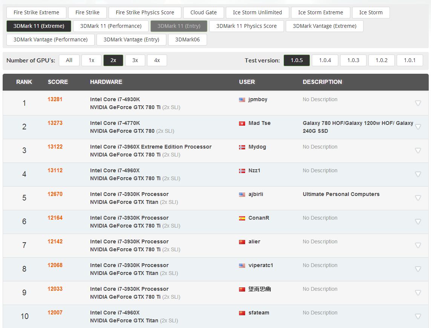The height and width of the screenshot is (328, 431).
Task: Filter results to 4x GPU
Action: (x=157, y=60)
